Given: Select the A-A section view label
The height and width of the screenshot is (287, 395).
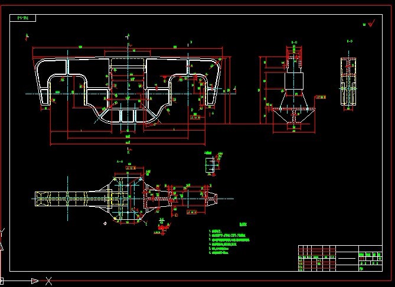Looking at the screenshot, I should point(120,161).
